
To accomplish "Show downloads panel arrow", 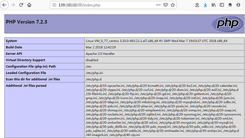I will (205, 5).
